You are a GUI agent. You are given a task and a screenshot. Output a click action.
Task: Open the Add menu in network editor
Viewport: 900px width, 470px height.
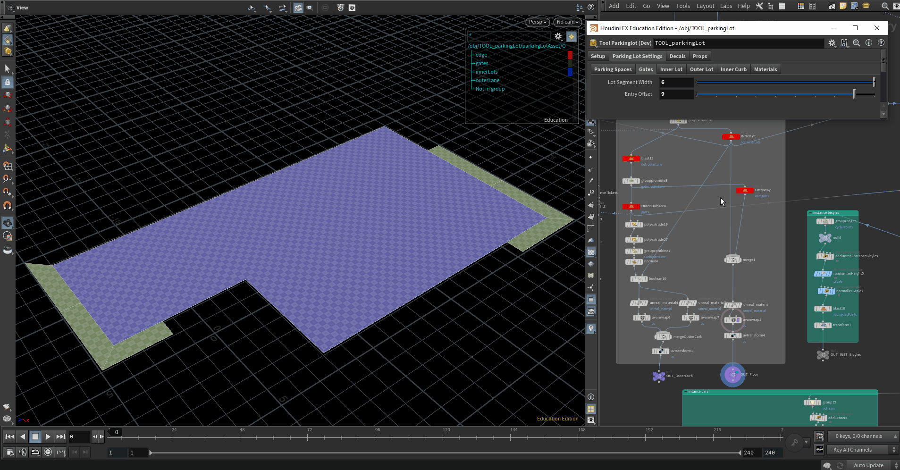pos(614,6)
